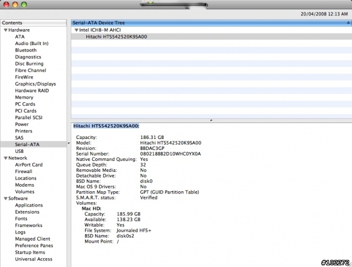Open the ATA hardware category
Image resolution: width=352 pixels, height=267 pixels.
(20, 37)
